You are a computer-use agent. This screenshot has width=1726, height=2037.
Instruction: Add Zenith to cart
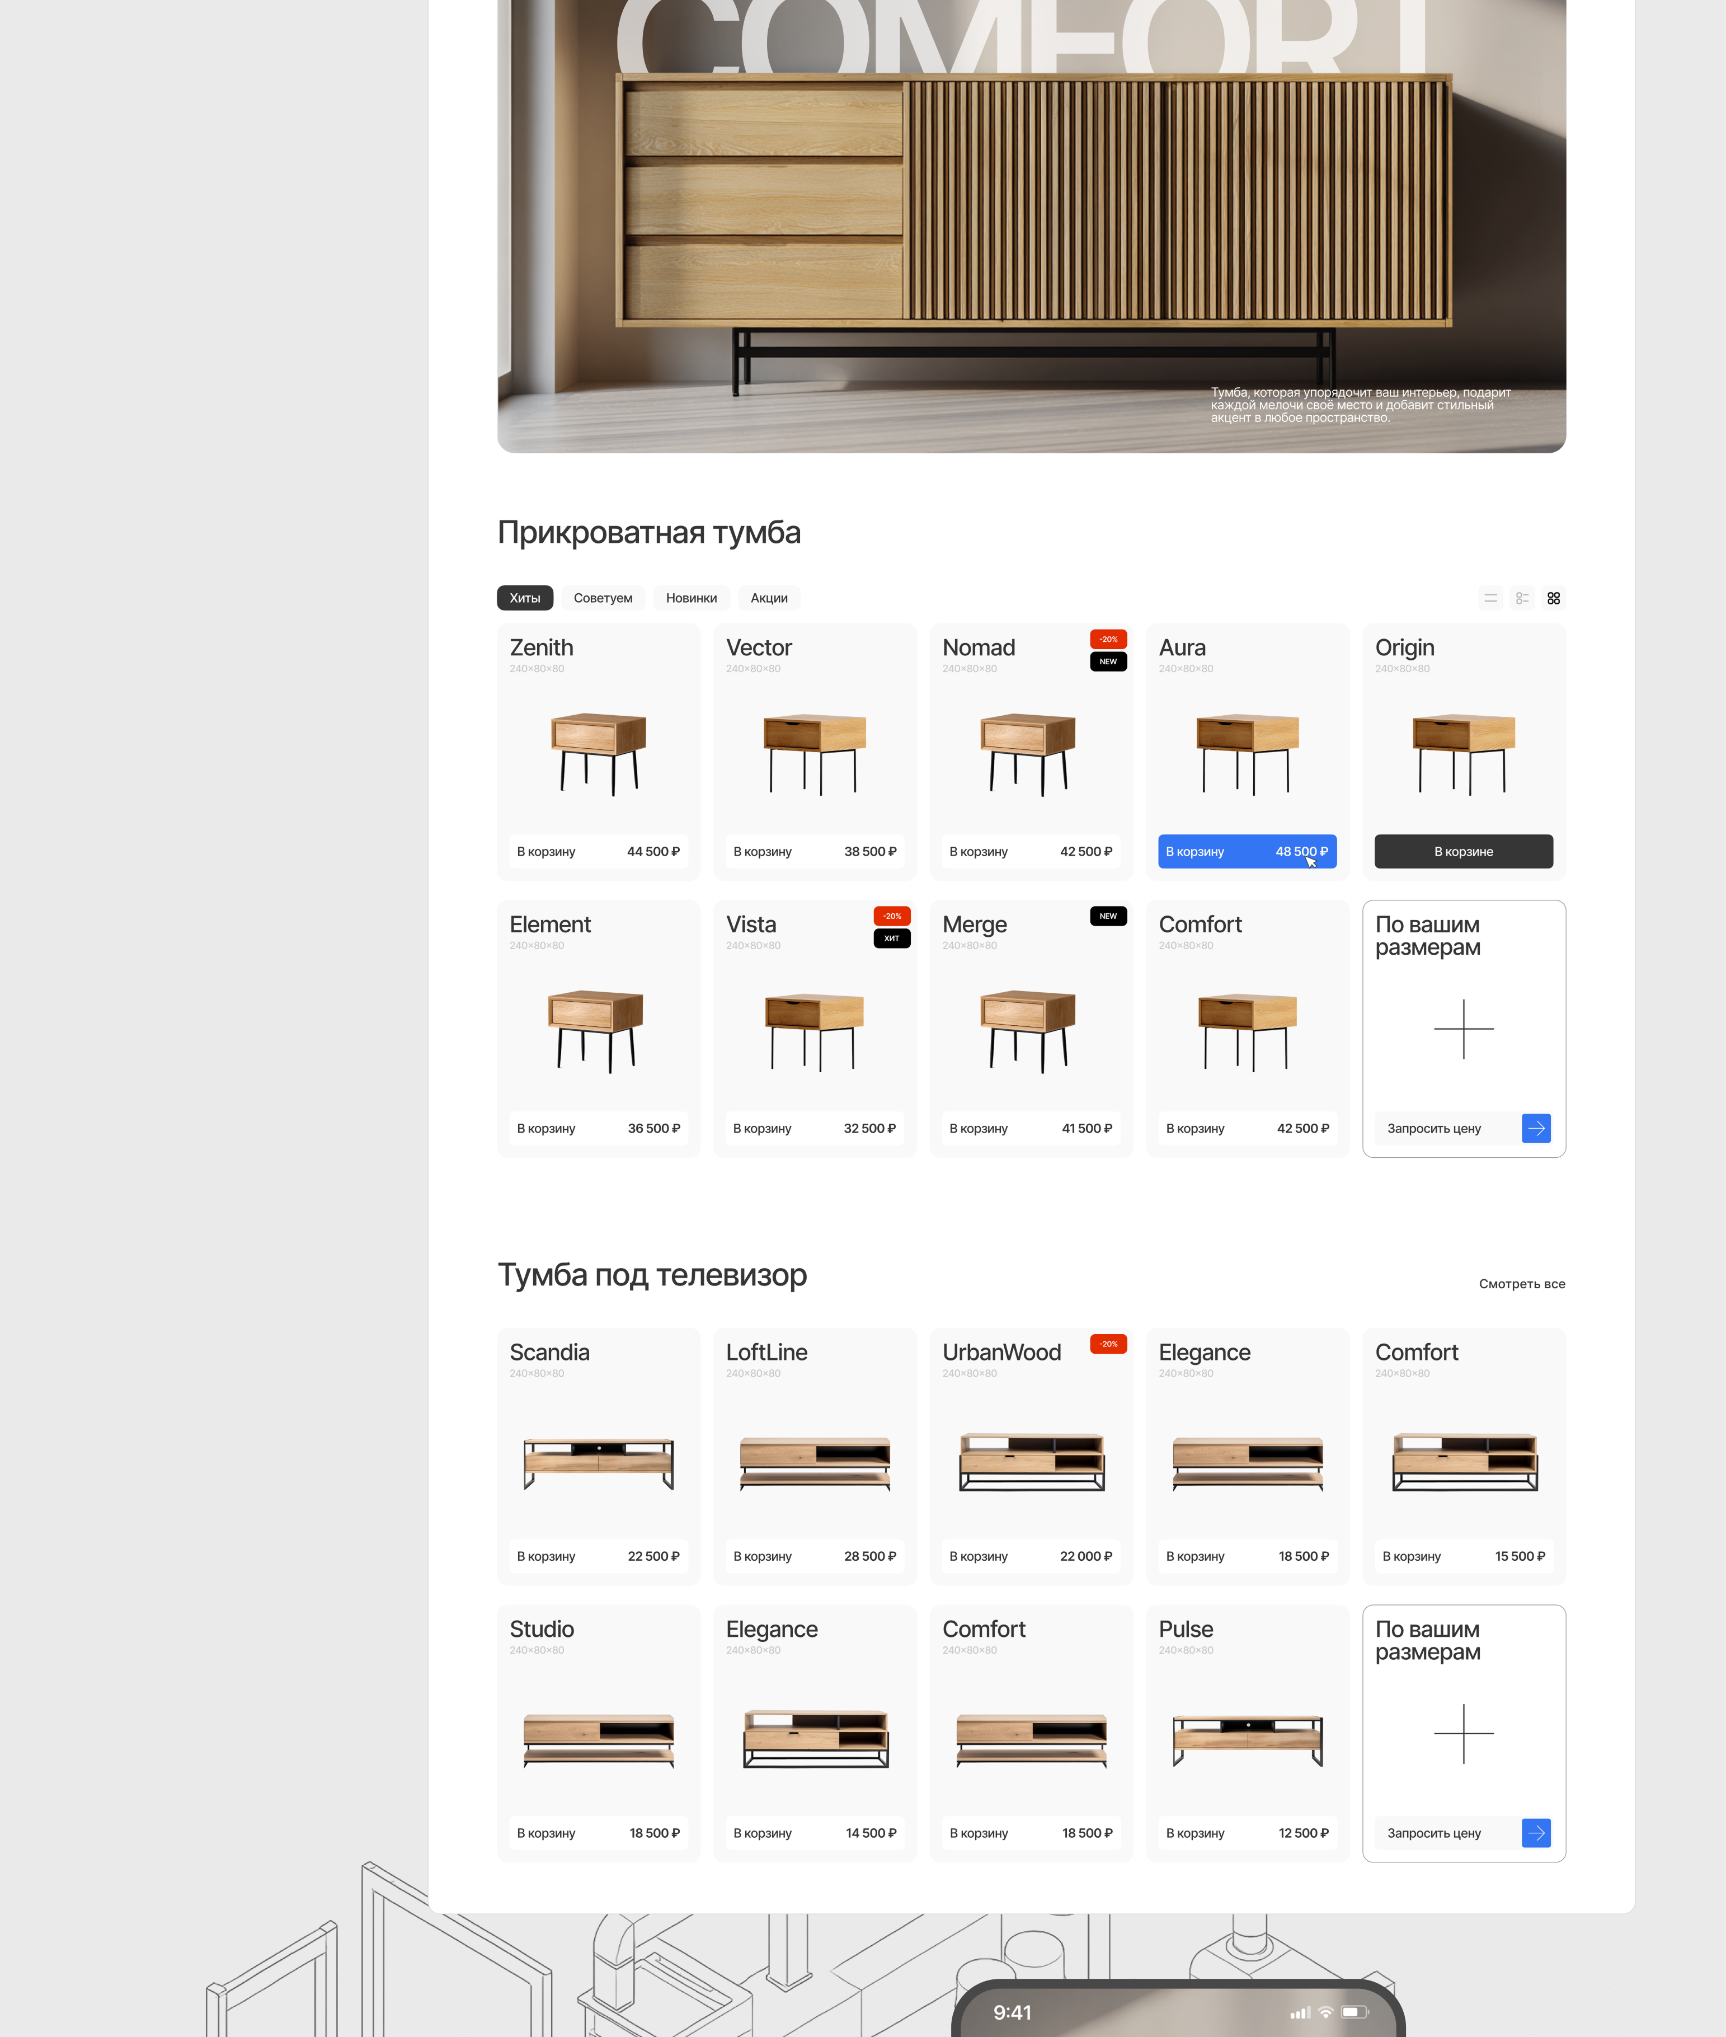[598, 852]
